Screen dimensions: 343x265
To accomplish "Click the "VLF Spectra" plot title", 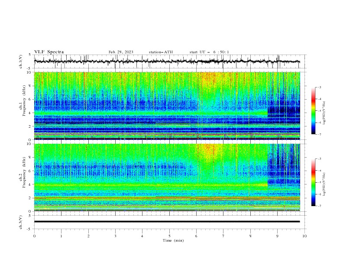I will pos(49,52).
